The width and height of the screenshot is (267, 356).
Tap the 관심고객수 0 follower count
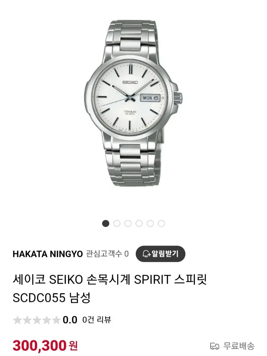click(107, 254)
